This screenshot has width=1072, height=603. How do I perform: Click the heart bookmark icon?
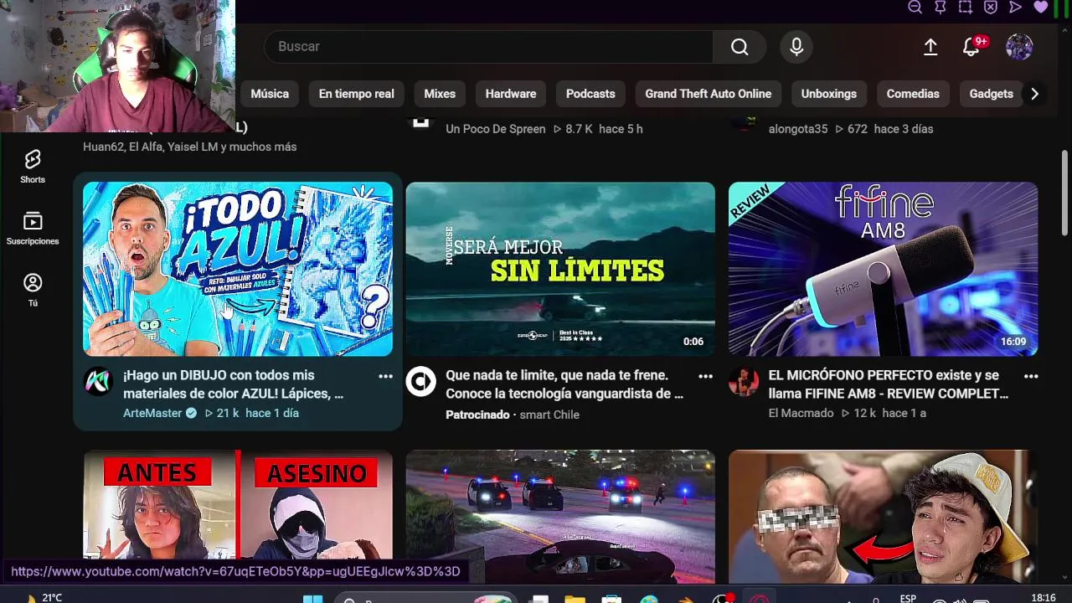pos(1041,7)
